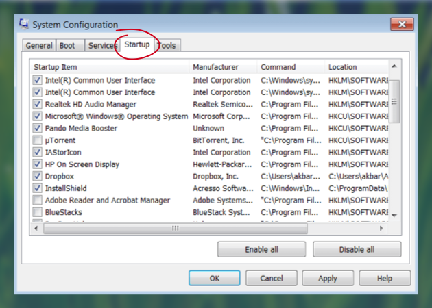The width and height of the screenshot is (432, 308).
Task: Select the Pando Media Booster row text
Action: 82,129
